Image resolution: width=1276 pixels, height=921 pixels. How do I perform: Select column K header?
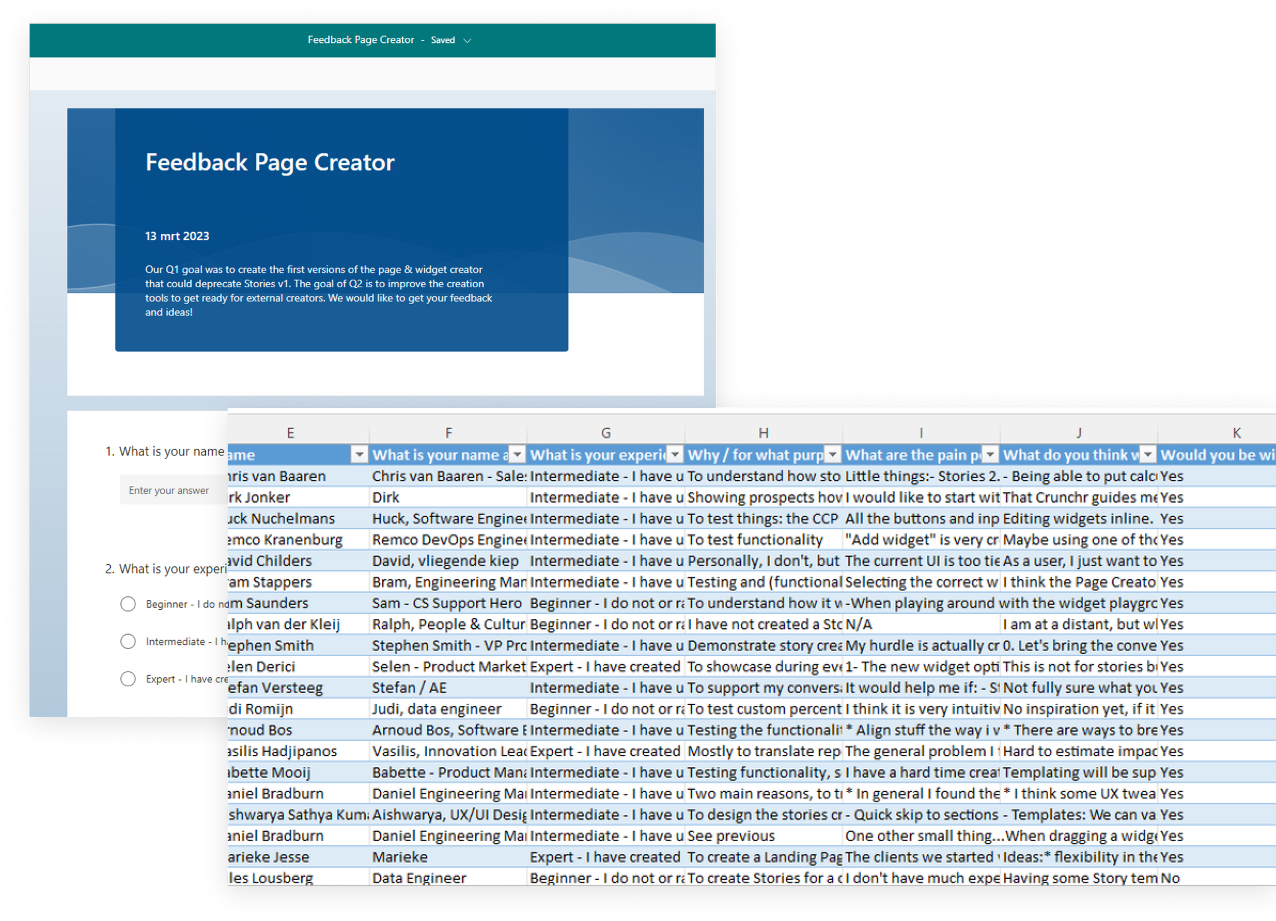(x=1236, y=433)
